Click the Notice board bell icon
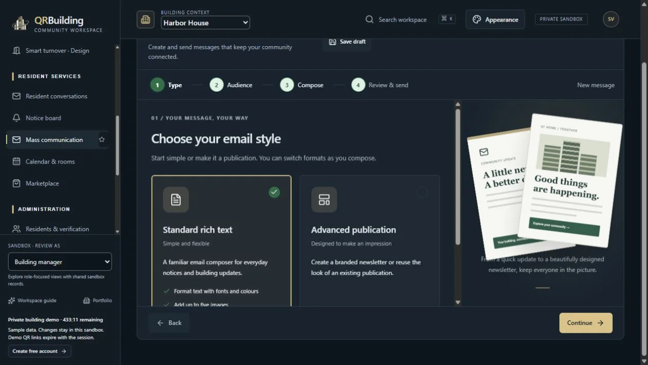Viewport: 648px width, 365px height. pyautogui.click(x=16, y=118)
